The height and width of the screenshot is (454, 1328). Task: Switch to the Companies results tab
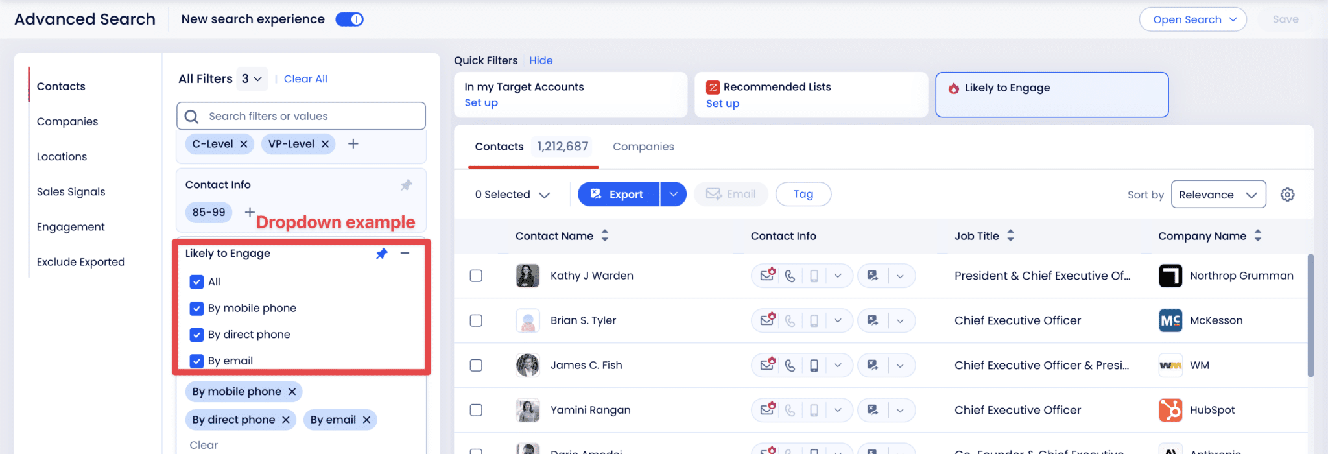coord(643,147)
